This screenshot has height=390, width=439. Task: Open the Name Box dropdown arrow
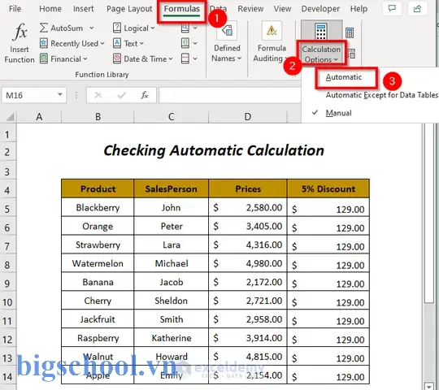click(x=60, y=95)
